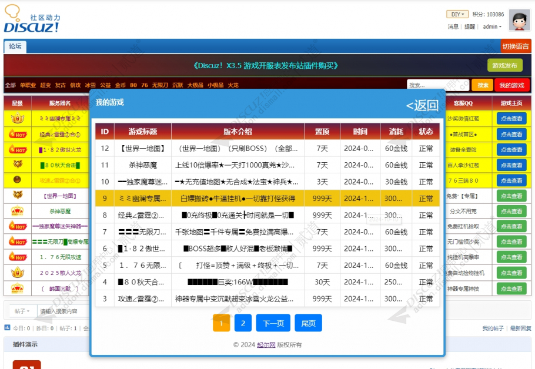
Task: Click server name 〔韩国沉默〕
Action: 60,289
